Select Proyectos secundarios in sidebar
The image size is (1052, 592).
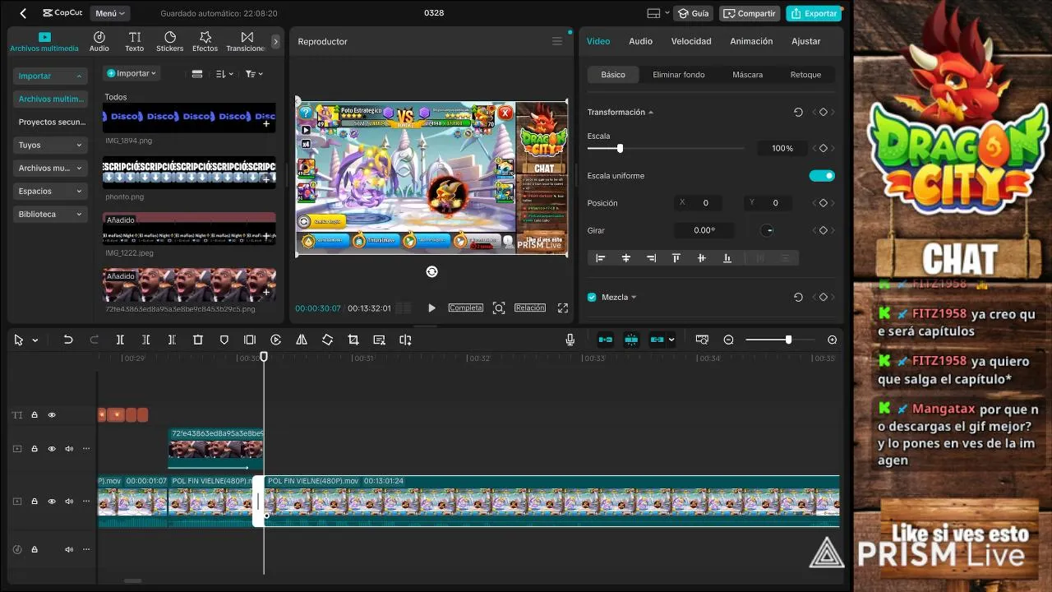[x=50, y=122]
